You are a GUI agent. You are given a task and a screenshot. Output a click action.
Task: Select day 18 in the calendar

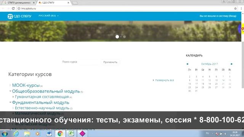point(203,84)
